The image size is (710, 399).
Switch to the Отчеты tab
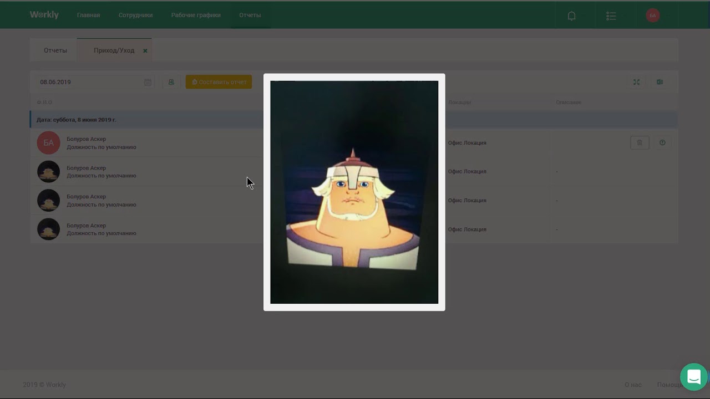[55, 50]
